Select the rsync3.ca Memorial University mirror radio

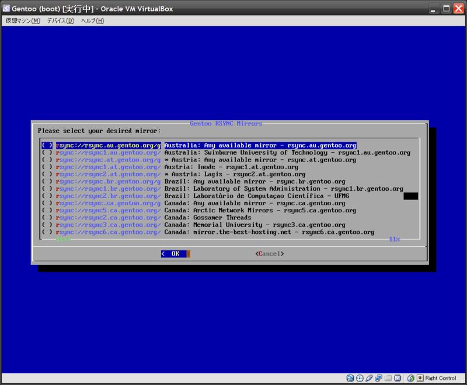[47, 225]
